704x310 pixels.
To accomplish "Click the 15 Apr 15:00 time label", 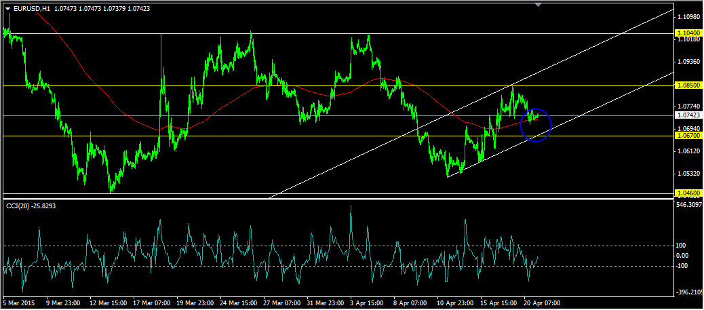I will coord(500,303).
